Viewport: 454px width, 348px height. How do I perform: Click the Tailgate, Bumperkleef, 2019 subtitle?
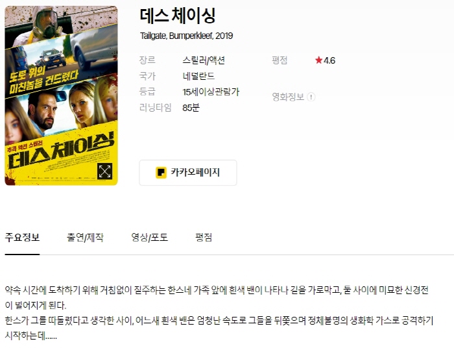point(187,36)
